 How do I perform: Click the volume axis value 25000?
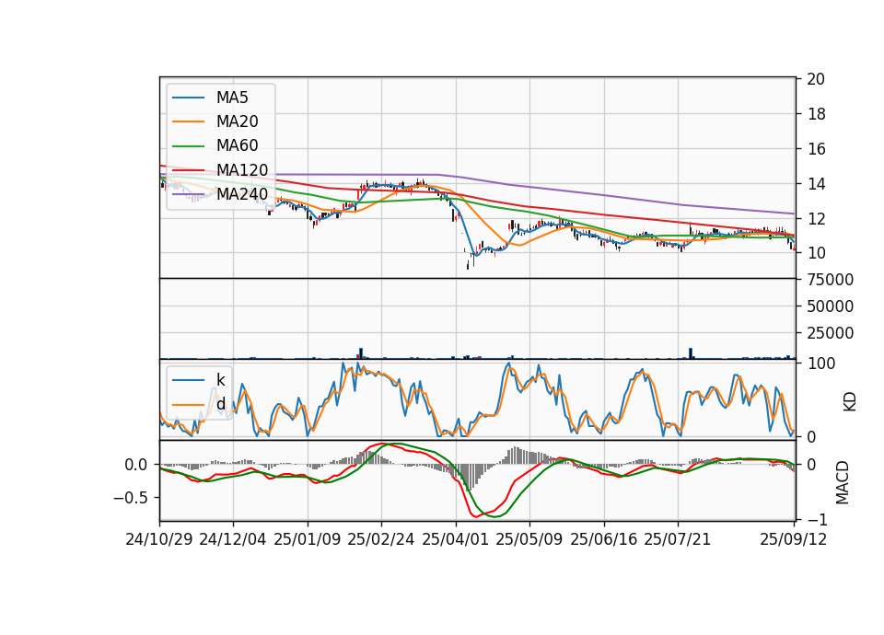(x=830, y=333)
